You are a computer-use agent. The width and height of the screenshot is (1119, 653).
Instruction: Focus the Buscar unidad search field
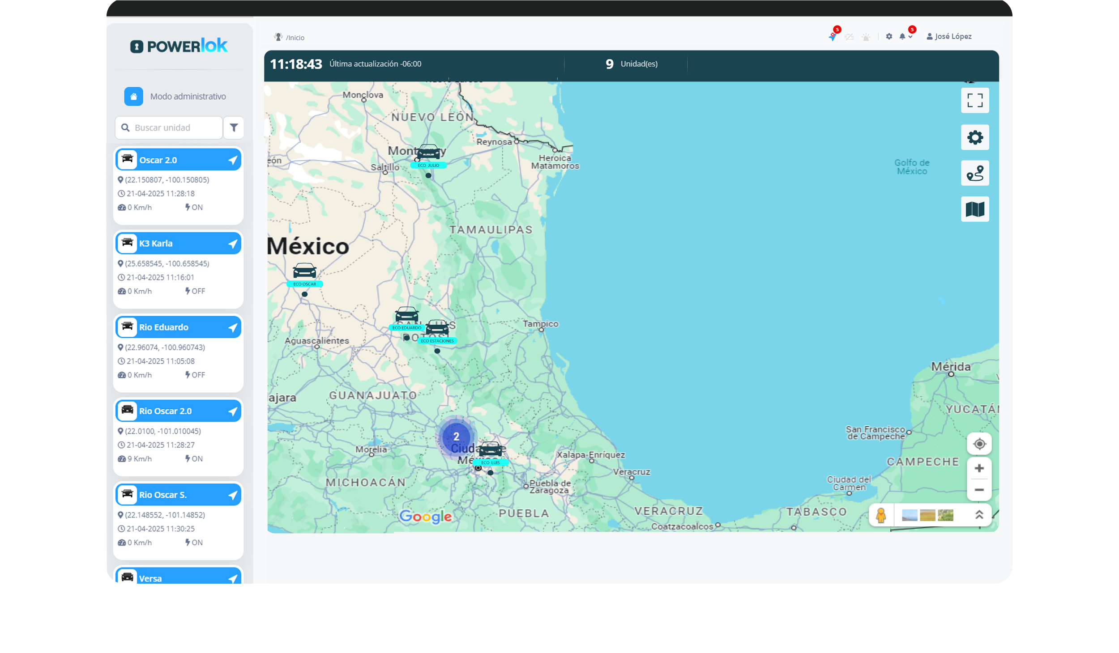click(x=169, y=127)
